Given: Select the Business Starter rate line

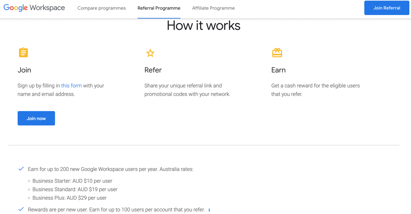Looking at the screenshot, I should click(x=72, y=181).
